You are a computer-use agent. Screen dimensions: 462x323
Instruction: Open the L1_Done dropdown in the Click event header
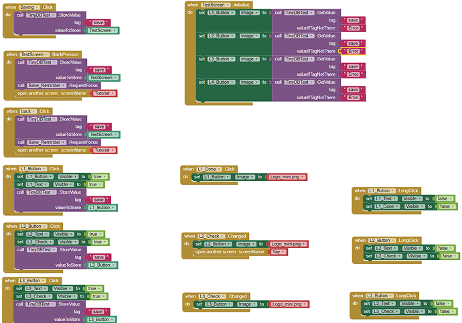click(x=210, y=169)
